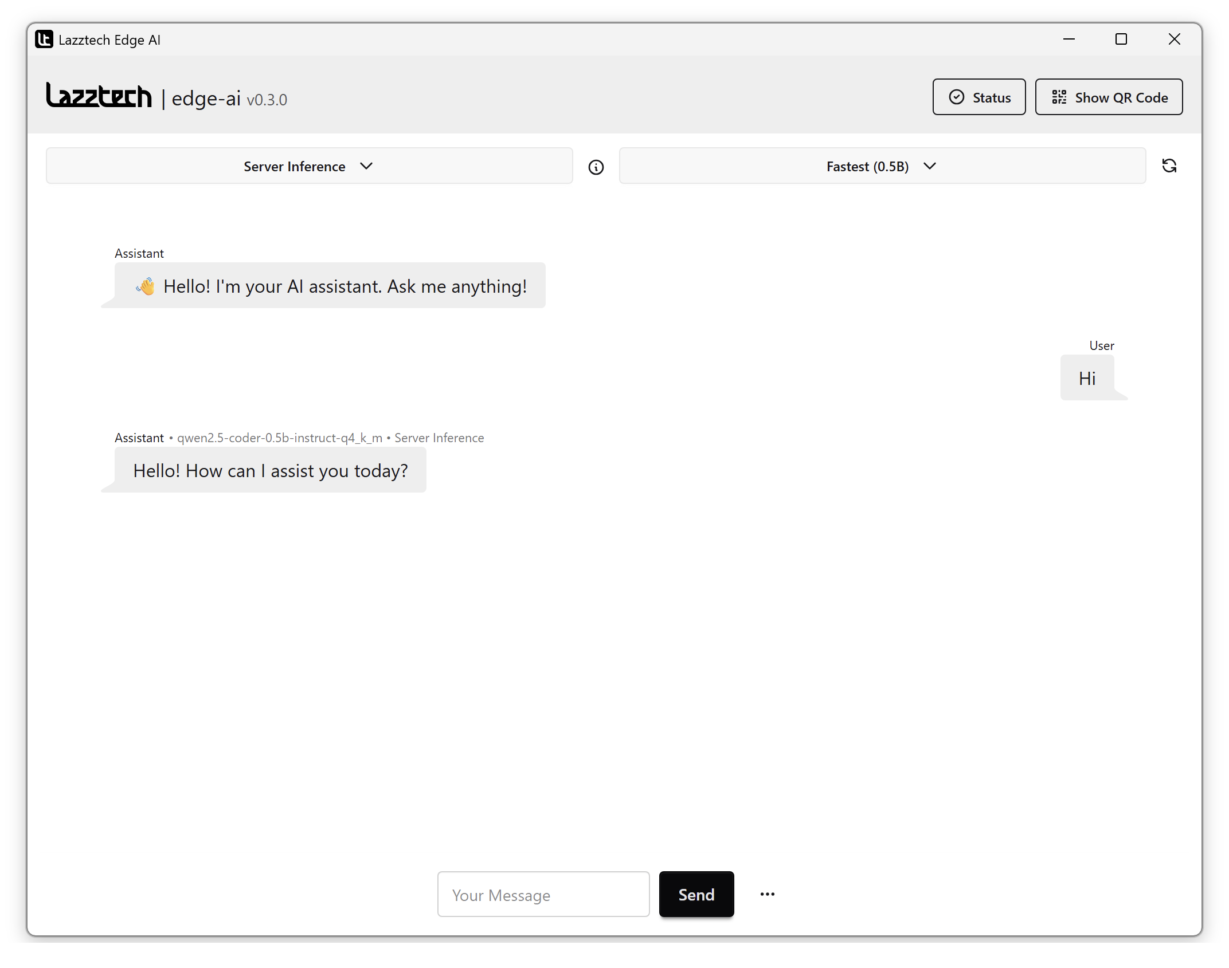Open the Status button
Viewport: 1229px width, 968px height.
tap(978, 97)
